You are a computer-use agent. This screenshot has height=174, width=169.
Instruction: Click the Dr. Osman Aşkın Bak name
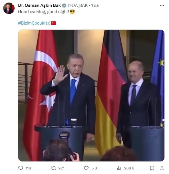[39, 5]
